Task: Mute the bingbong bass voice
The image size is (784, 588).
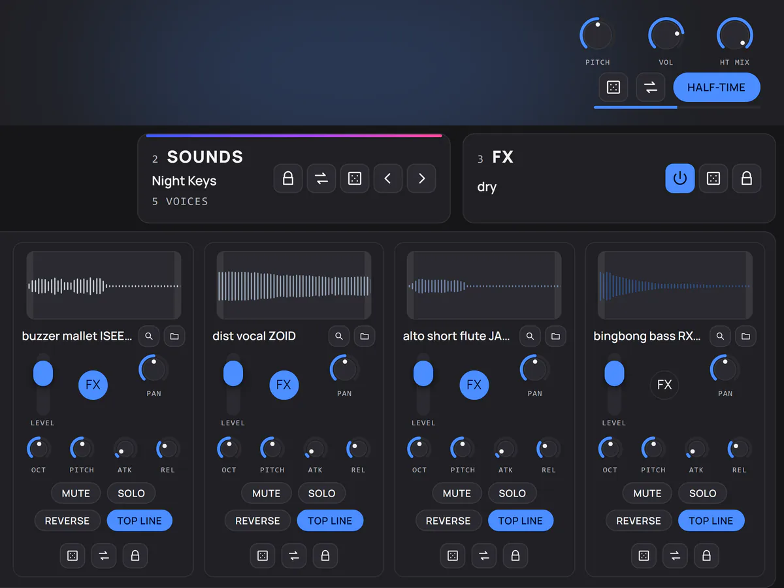Action: (647, 493)
